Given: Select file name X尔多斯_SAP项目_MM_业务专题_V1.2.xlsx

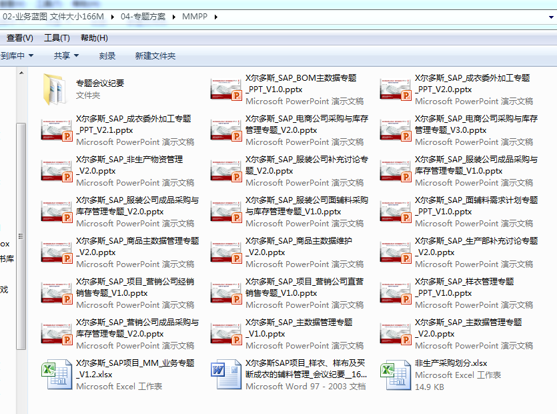Looking at the screenshot, I should pyautogui.click(x=135, y=369).
